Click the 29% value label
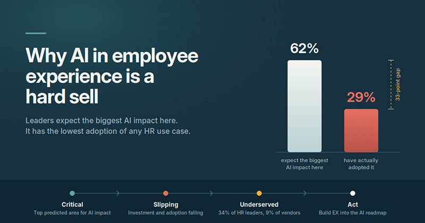Screen dimensions: 425x223 [x=361, y=97]
